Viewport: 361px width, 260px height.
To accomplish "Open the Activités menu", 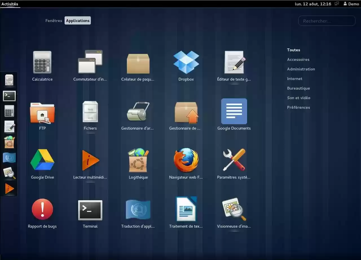I will [10, 4].
